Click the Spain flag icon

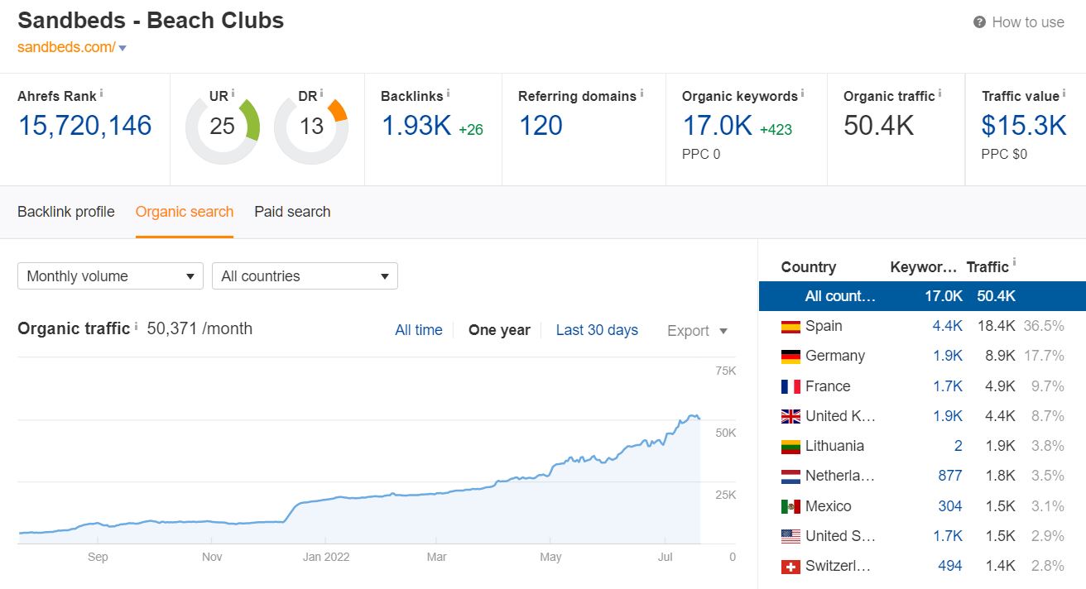(790, 327)
